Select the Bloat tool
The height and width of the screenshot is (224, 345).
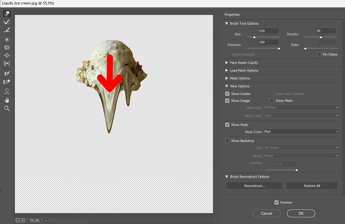pyautogui.click(x=7, y=55)
